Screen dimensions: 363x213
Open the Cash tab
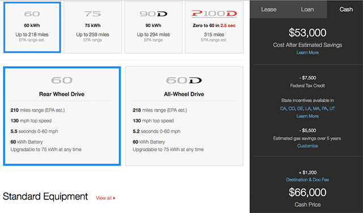[346, 9]
